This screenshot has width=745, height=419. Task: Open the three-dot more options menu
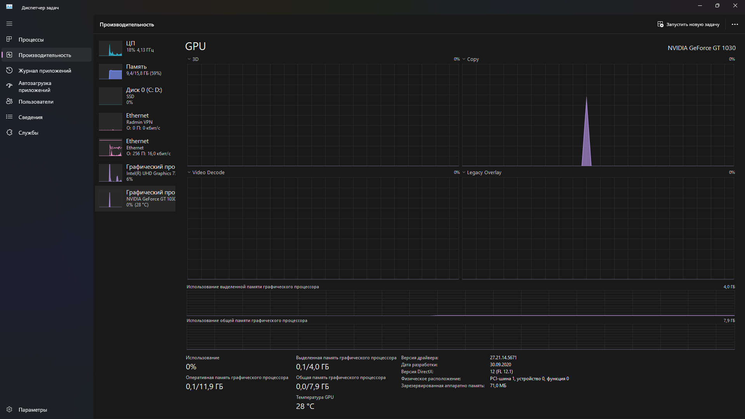click(x=735, y=24)
